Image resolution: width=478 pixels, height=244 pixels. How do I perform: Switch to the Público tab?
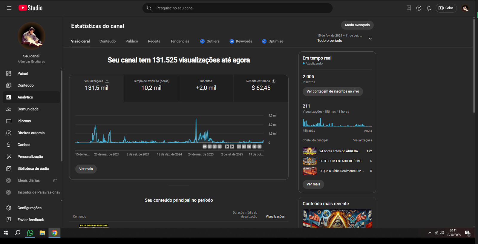click(132, 41)
